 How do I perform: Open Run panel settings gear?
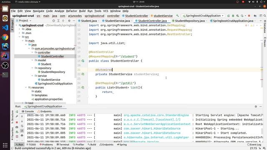256,107
